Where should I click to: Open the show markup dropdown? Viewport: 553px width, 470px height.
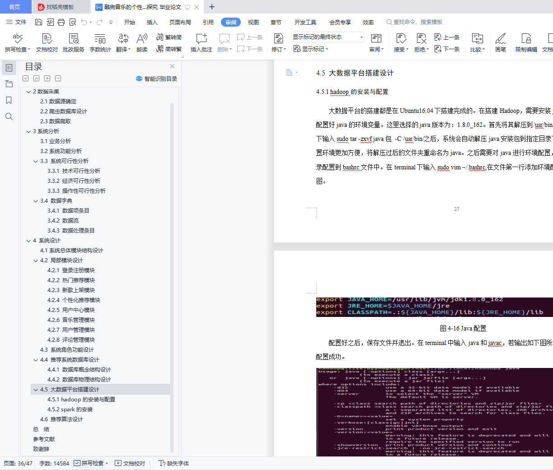[x=311, y=49]
